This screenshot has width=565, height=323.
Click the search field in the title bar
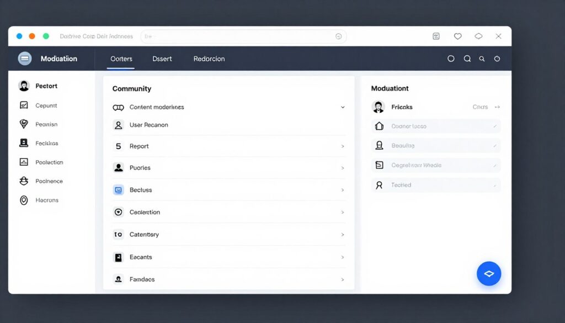(x=243, y=36)
